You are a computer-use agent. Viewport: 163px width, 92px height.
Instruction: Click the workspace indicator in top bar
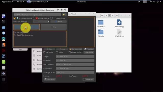tap(145, 2)
